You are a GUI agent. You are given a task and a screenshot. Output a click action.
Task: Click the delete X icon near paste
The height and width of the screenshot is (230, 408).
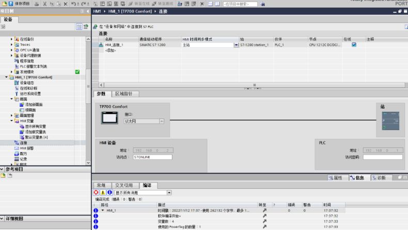coord(66,4)
